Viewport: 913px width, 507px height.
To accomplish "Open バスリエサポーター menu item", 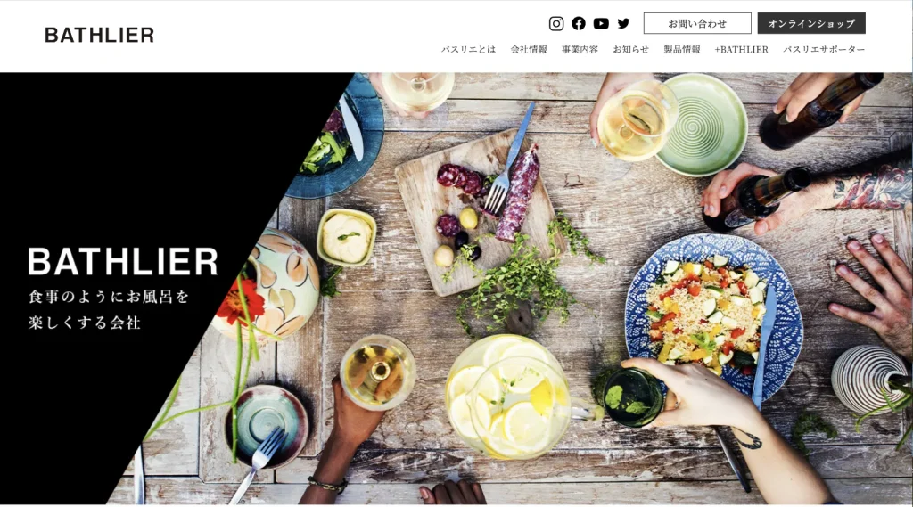I will coord(824,50).
